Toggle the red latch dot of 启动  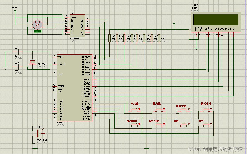click(x=189, y=124)
